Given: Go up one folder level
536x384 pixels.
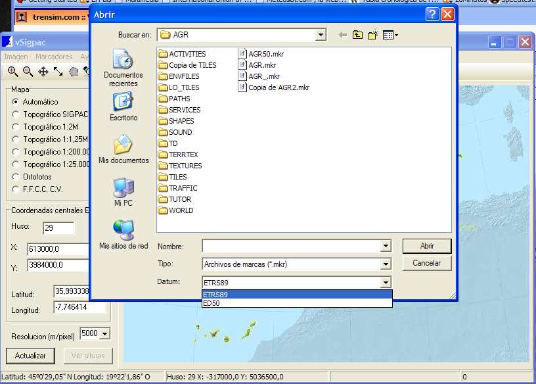Looking at the screenshot, I should [357, 35].
